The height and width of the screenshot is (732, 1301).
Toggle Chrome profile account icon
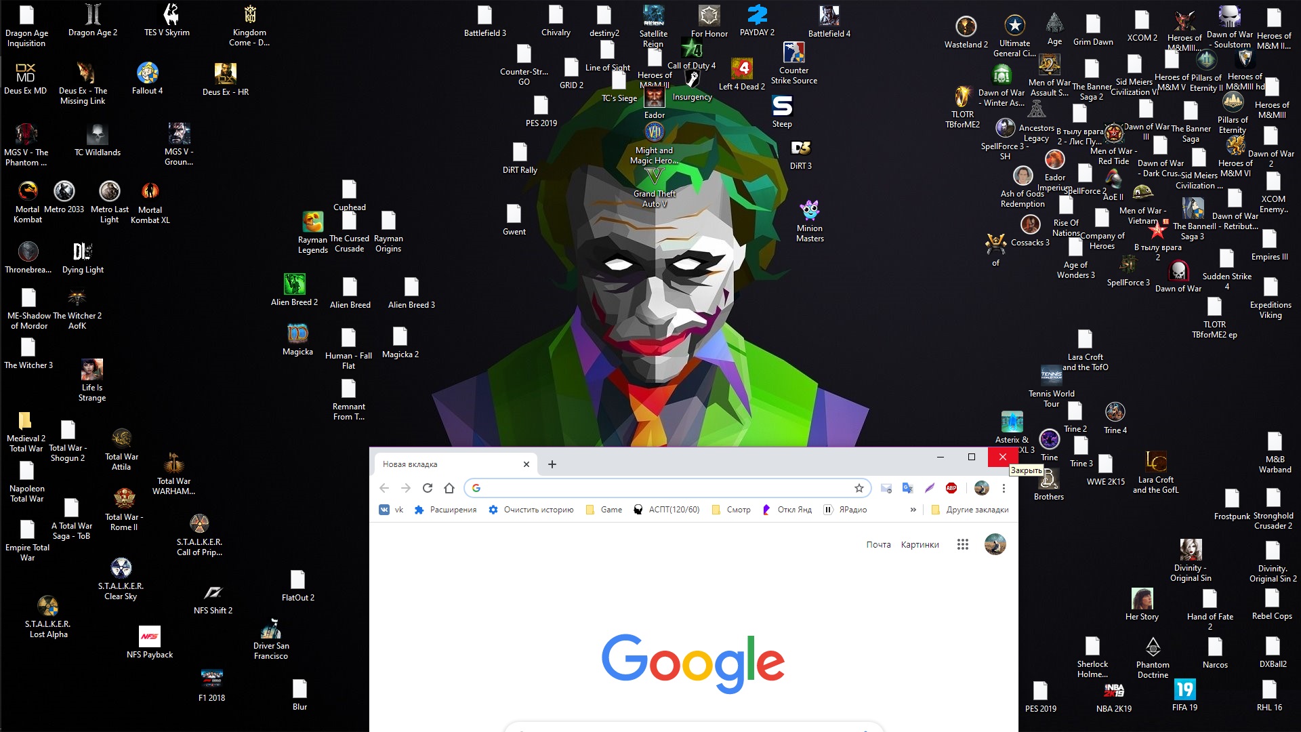pos(981,487)
